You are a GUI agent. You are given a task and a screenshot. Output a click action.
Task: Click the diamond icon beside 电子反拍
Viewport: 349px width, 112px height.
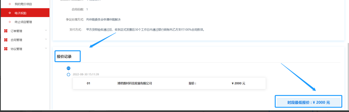10,13
